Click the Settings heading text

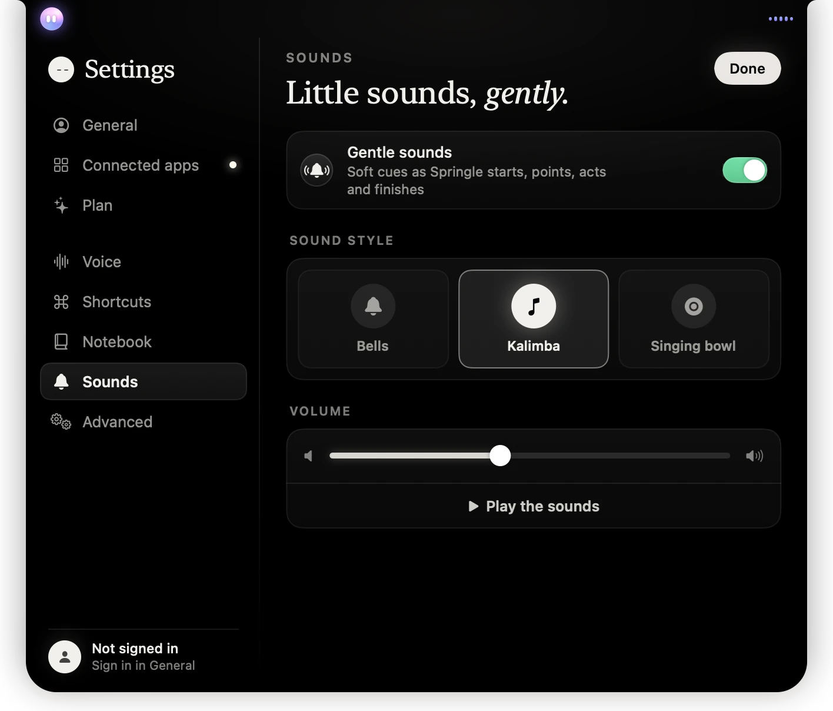point(129,69)
